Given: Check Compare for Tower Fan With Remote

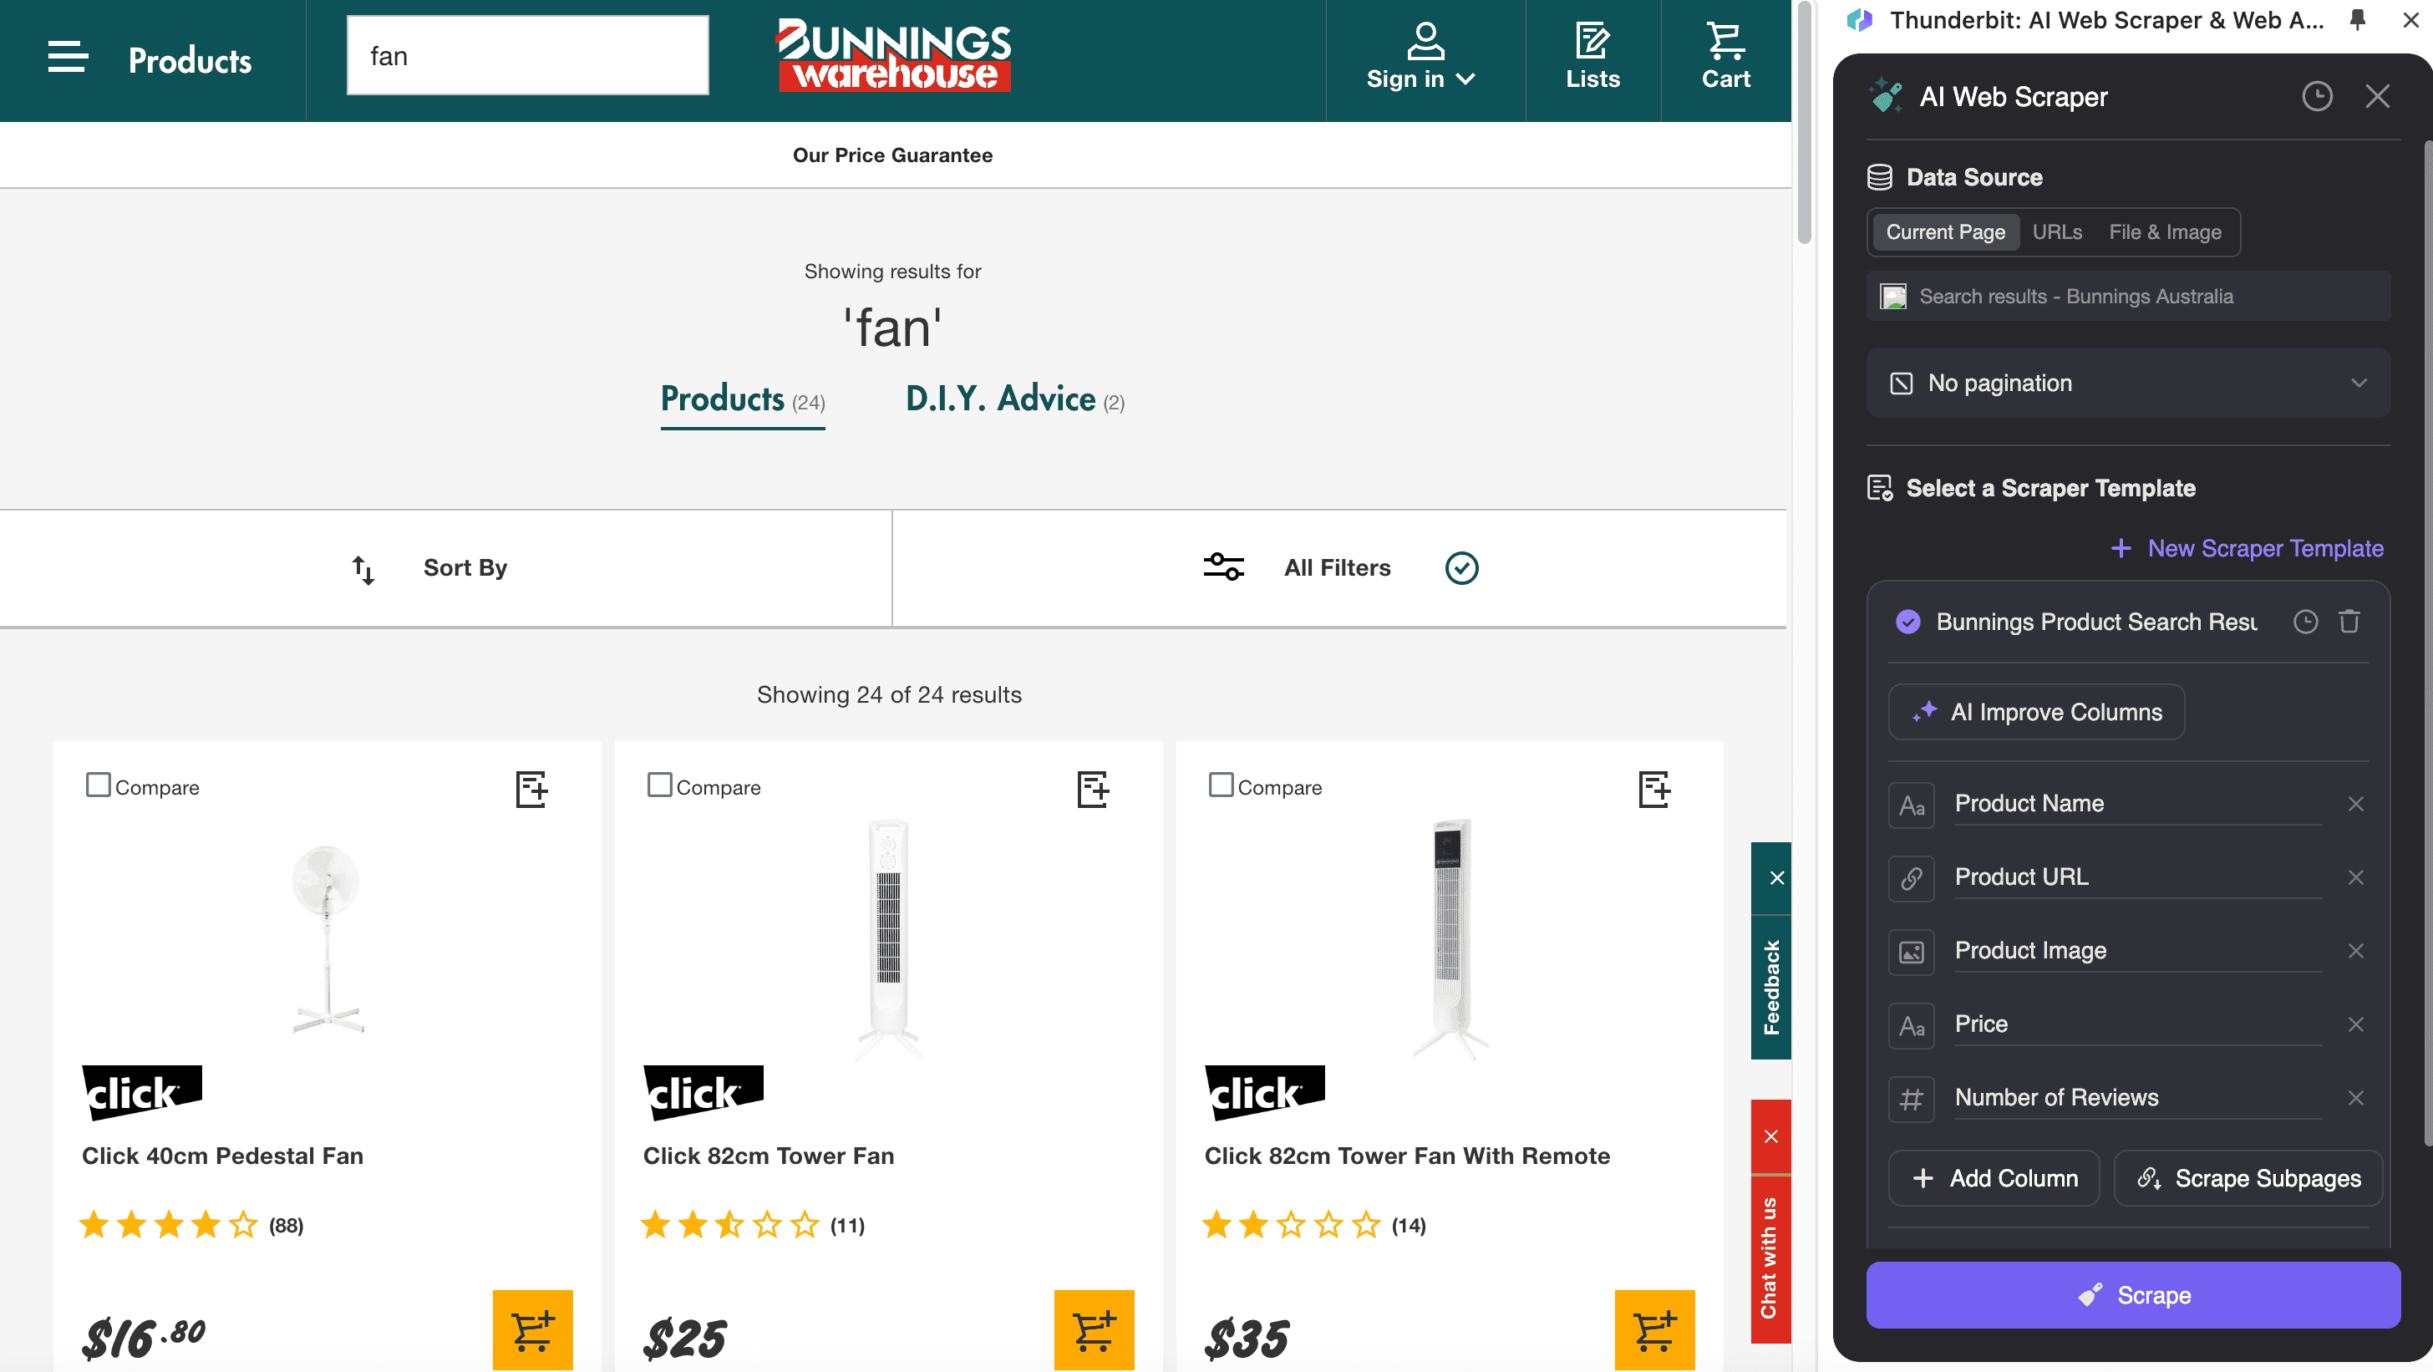Looking at the screenshot, I should point(1221,785).
